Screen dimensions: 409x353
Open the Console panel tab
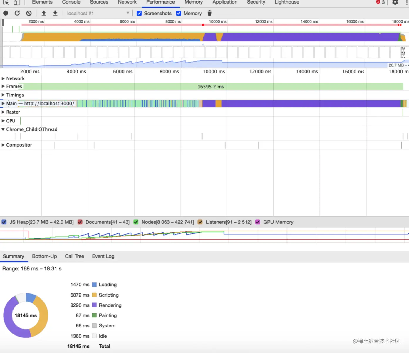point(71,2)
